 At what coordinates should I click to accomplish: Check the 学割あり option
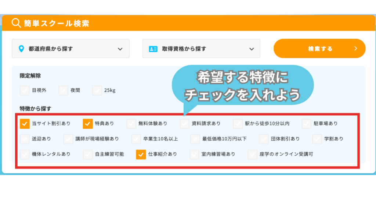click(x=317, y=139)
